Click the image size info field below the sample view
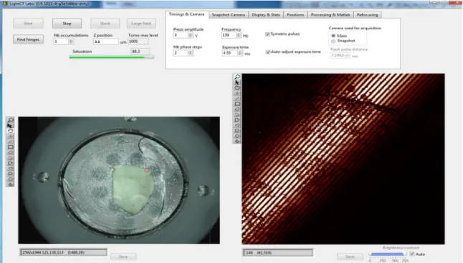Viewport: 463px width, 263px height. pyautogui.click(x=64, y=252)
